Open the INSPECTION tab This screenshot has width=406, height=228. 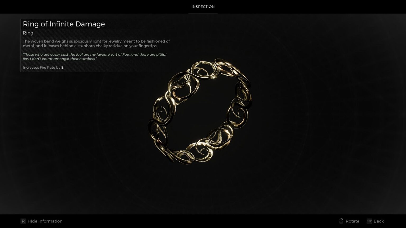pos(203,7)
